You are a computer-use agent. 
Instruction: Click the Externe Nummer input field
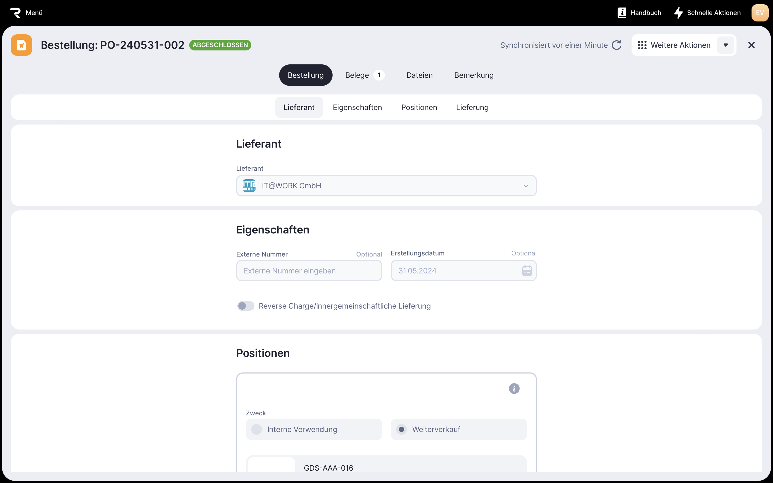309,270
